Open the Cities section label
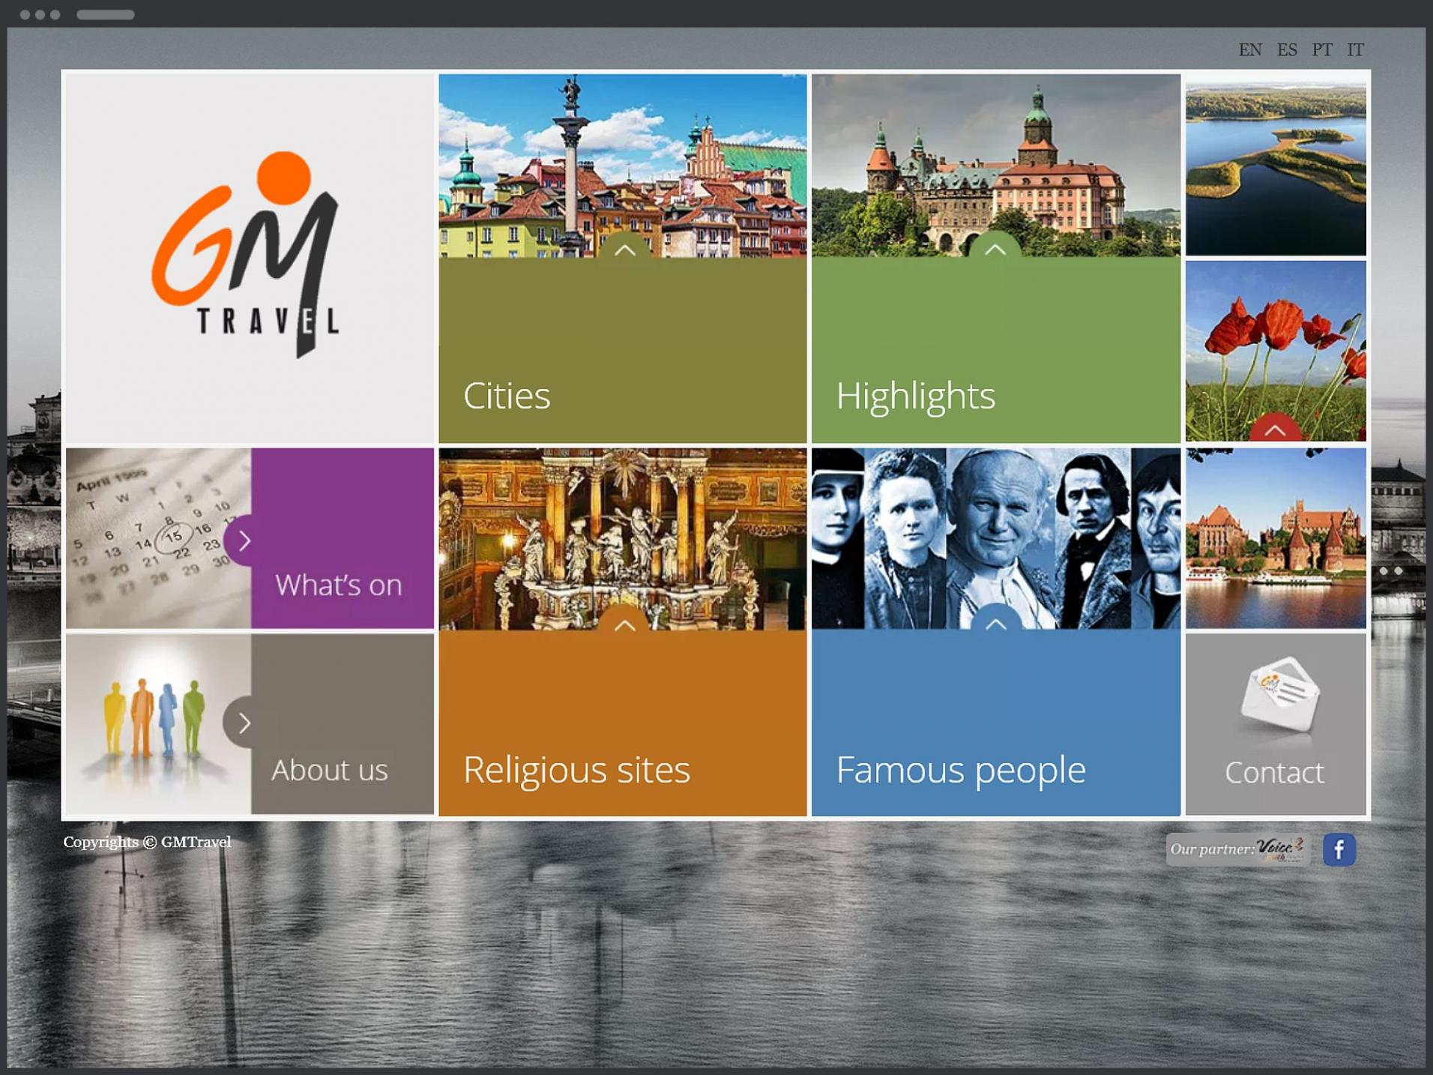This screenshot has width=1433, height=1075. tap(507, 396)
